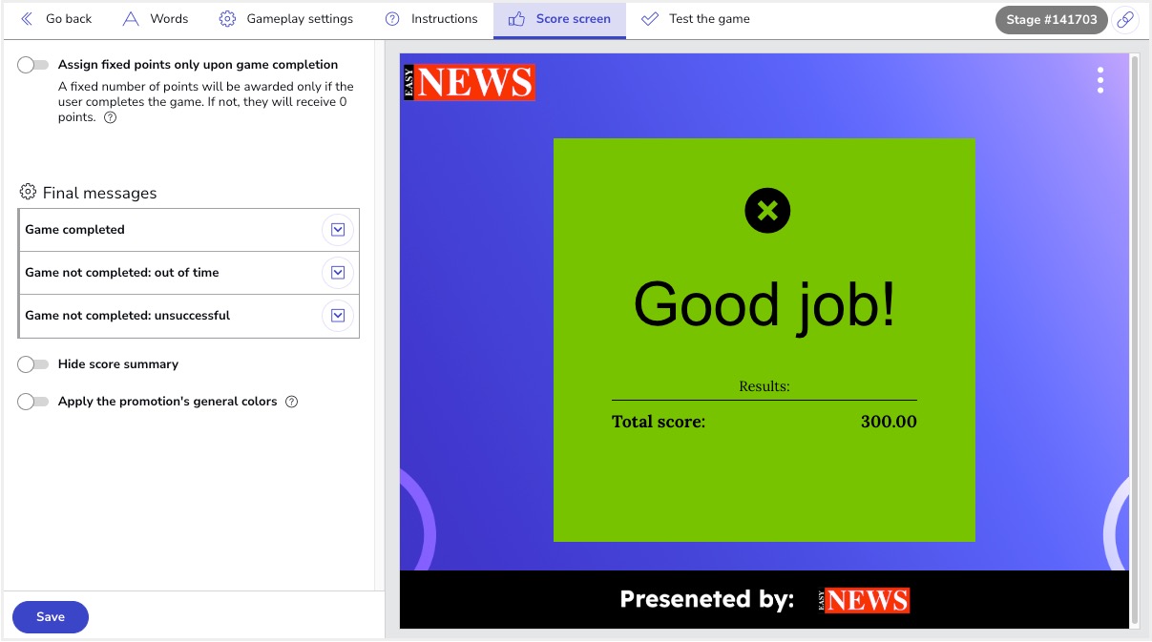This screenshot has width=1152, height=642.
Task: Click the Easy News logo in footer banner
Action: pos(864,600)
